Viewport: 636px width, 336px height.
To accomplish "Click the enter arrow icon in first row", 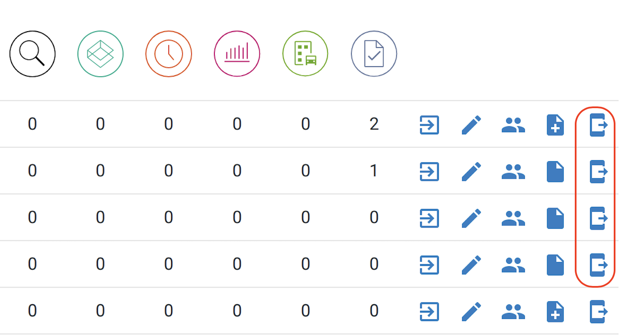I will [429, 125].
